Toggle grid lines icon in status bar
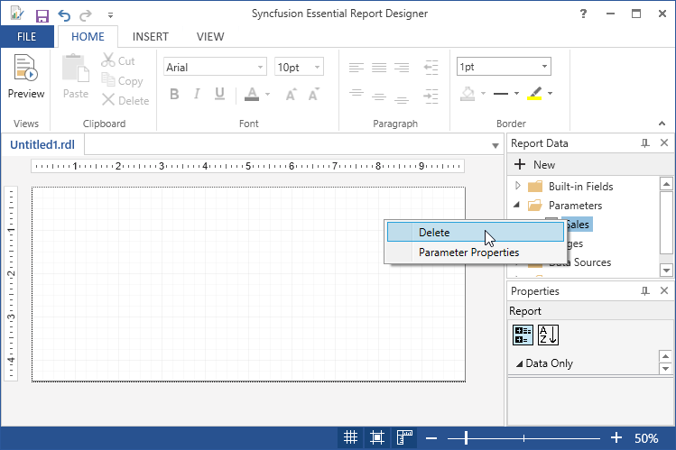 [350, 438]
